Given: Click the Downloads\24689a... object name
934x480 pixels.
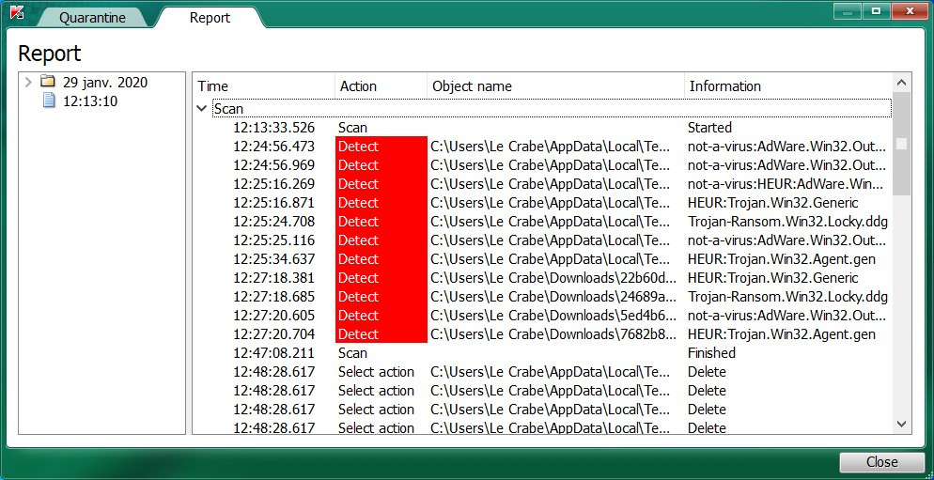Looking at the screenshot, I should [553, 297].
